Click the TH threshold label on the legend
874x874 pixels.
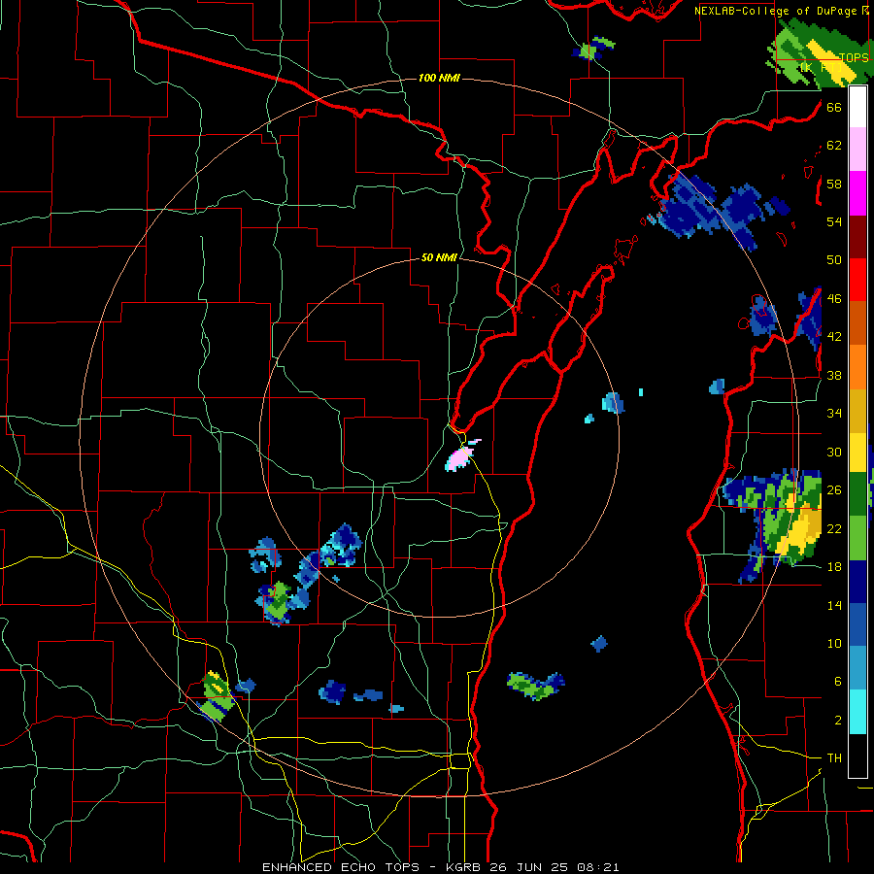coord(834,758)
